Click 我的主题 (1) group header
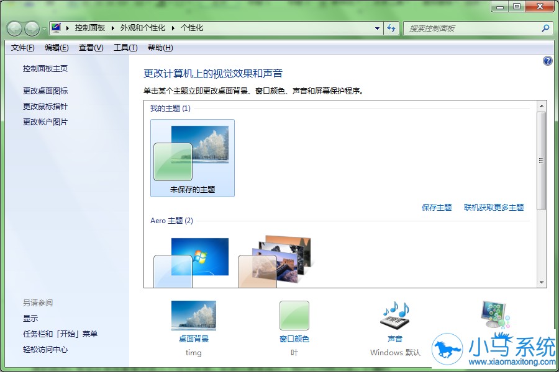This screenshot has width=559, height=372. pos(170,108)
